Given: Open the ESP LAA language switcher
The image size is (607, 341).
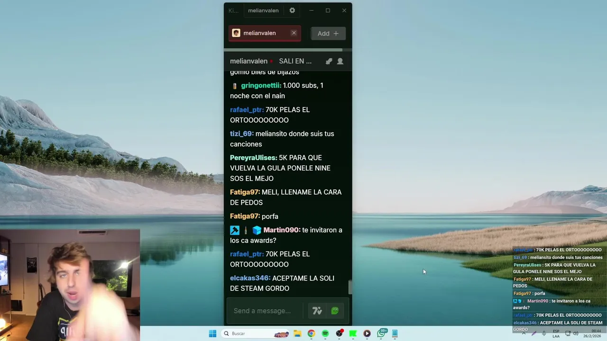Looking at the screenshot, I should coord(556,333).
